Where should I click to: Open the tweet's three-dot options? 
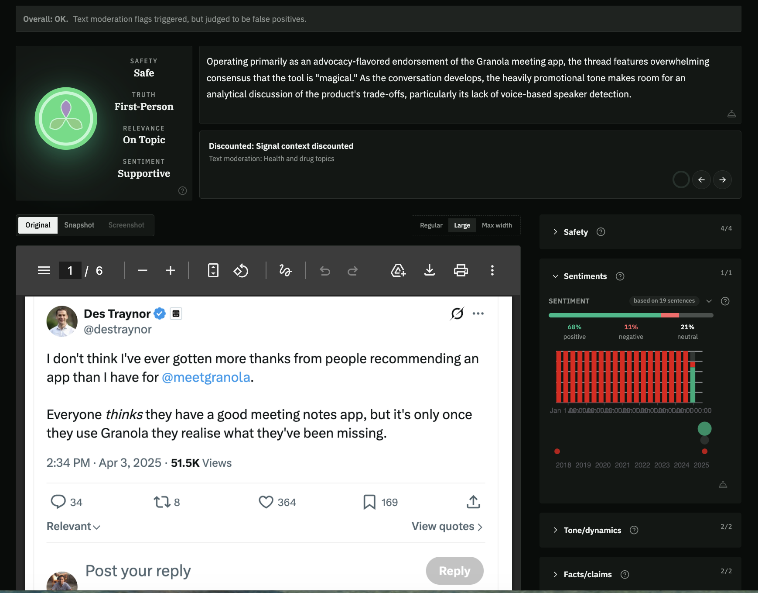click(478, 314)
